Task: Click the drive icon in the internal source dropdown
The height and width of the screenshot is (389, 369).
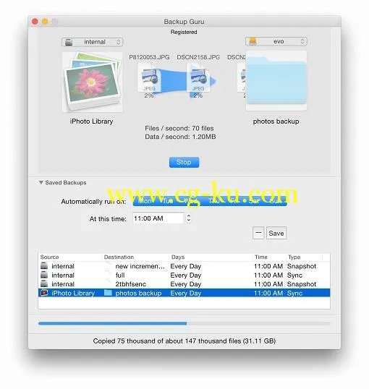Action: 69,42
